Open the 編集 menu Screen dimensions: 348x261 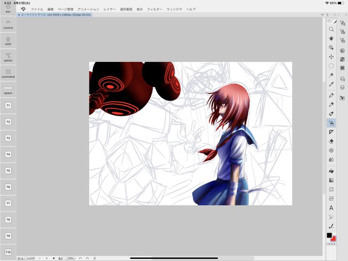coord(50,9)
